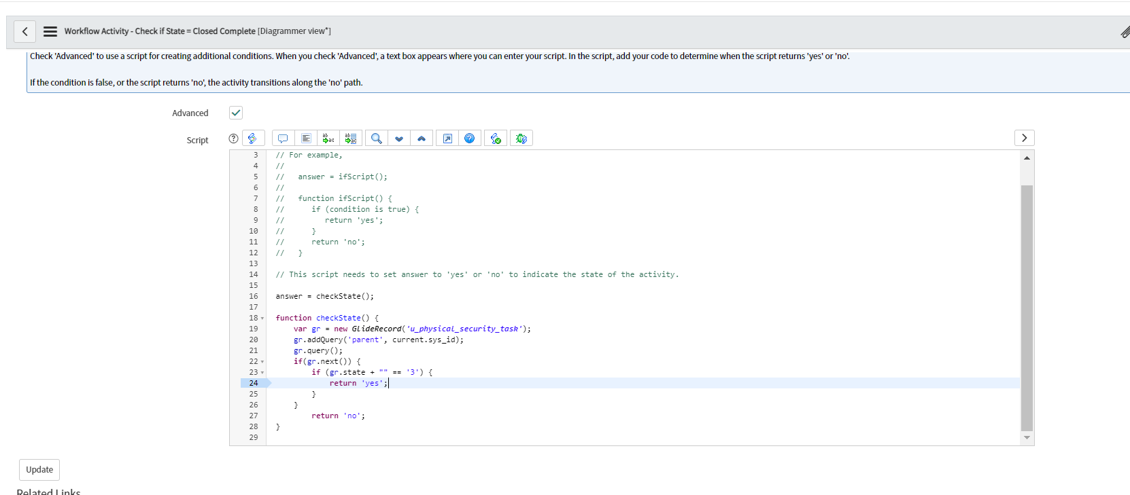The width and height of the screenshot is (1130, 495).
Task: Toggle comment on the selected code
Action: [283, 139]
